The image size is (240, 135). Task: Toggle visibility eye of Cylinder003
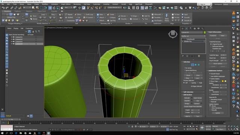(12, 42)
